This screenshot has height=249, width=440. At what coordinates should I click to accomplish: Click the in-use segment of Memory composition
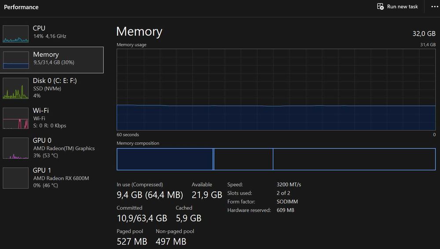click(165, 159)
